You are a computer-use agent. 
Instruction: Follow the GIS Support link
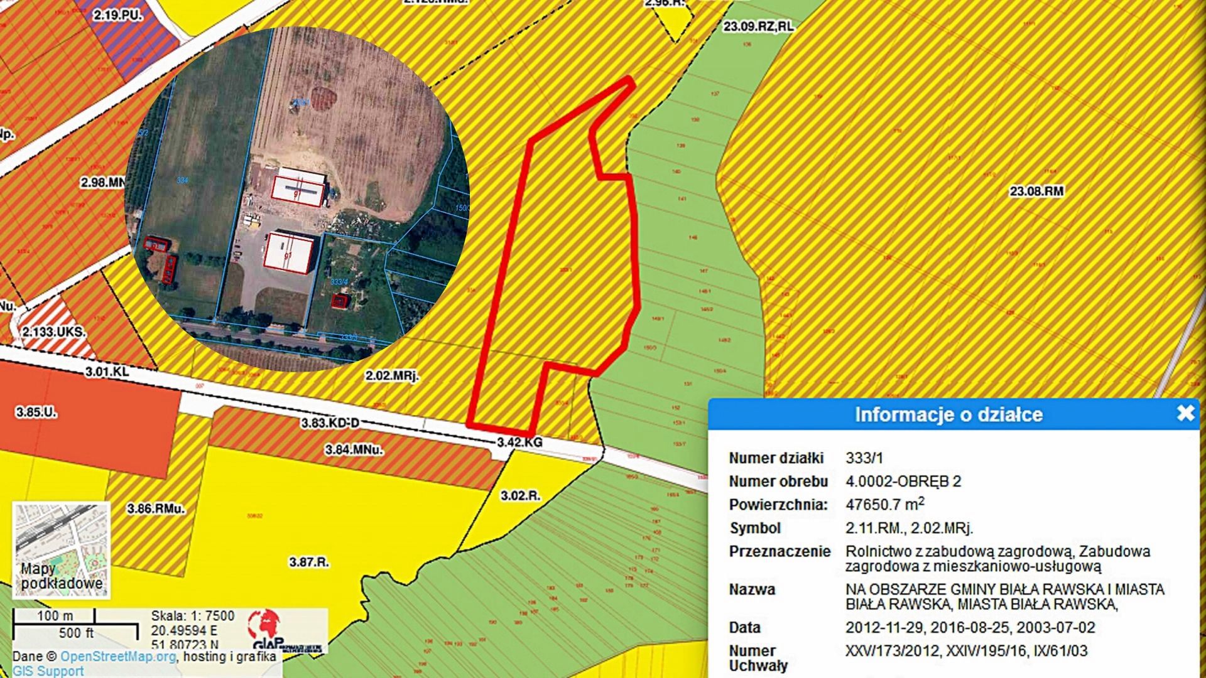pos(48,670)
